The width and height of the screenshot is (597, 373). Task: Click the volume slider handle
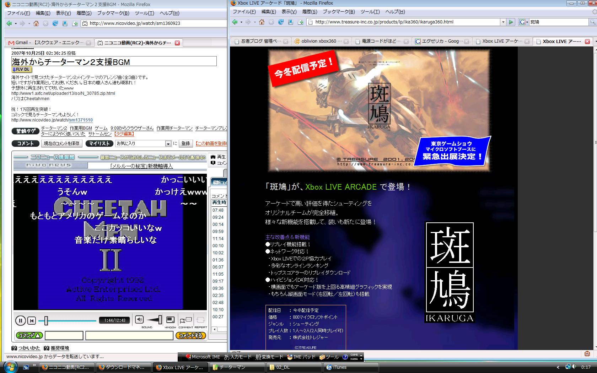click(x=160, y=320)
